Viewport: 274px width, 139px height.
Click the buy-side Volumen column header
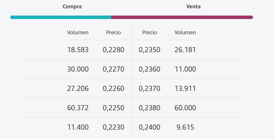(78, 33)
